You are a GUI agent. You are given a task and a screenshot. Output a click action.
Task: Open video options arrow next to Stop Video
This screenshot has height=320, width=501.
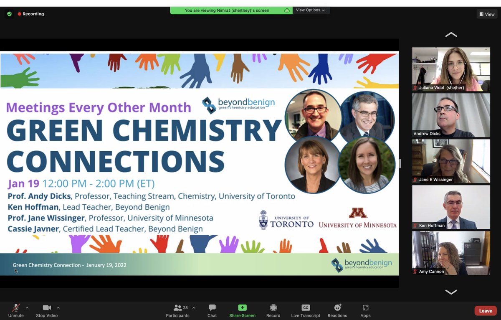58,308
